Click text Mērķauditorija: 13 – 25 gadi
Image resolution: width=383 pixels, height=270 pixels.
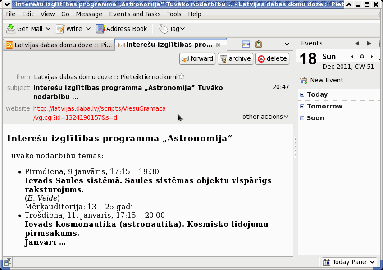[x=79, y=207]
